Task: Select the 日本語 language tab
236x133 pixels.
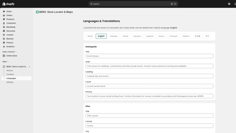Action: (197, 36)
